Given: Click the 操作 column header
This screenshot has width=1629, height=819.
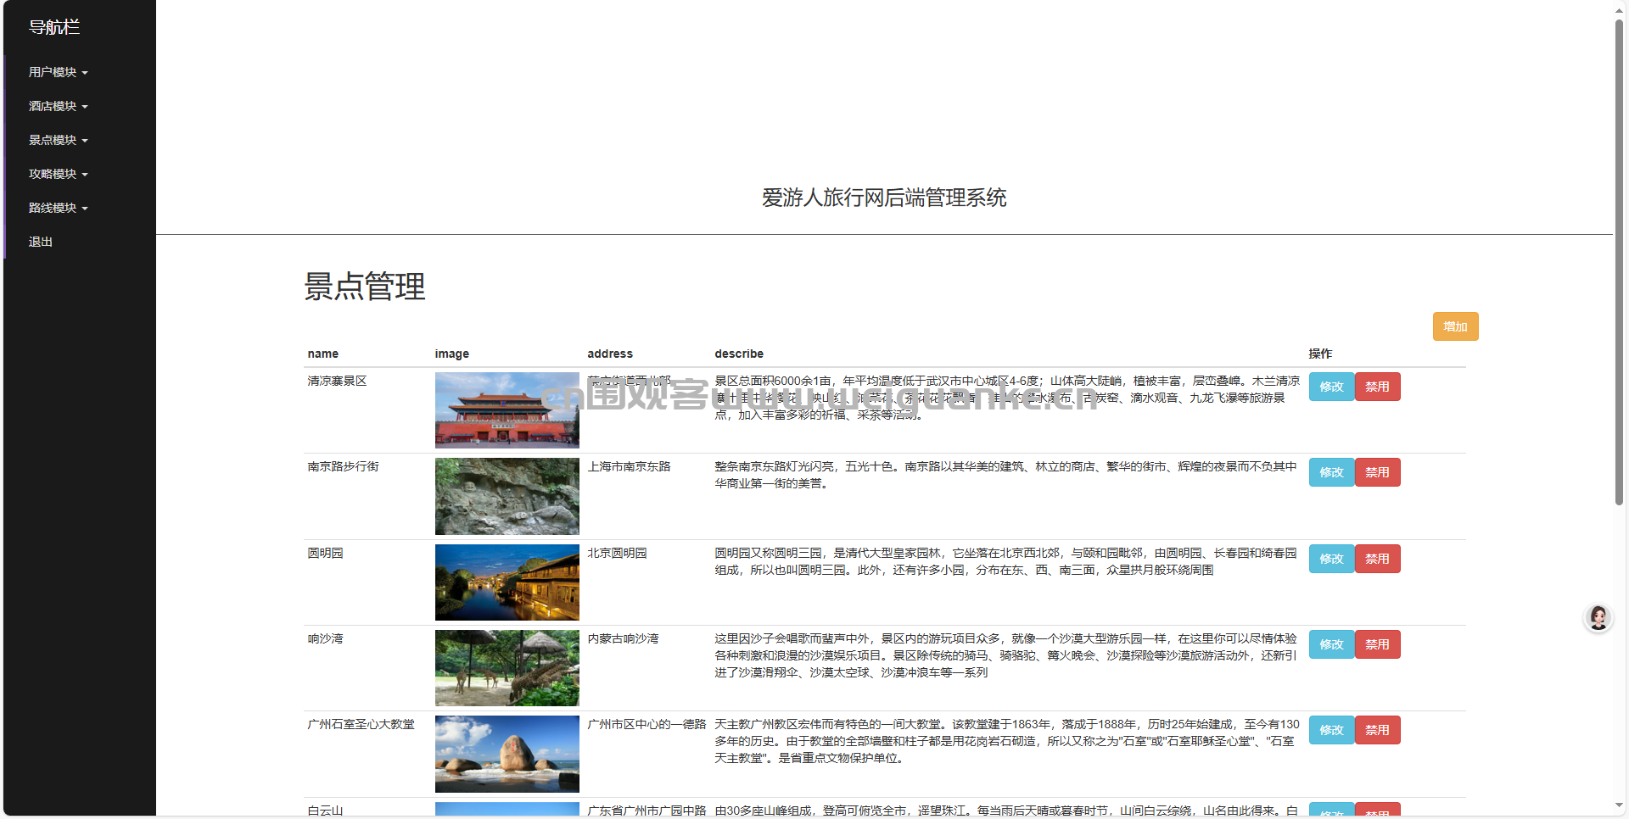Looking at the screenshot, I should [1320, 354].
